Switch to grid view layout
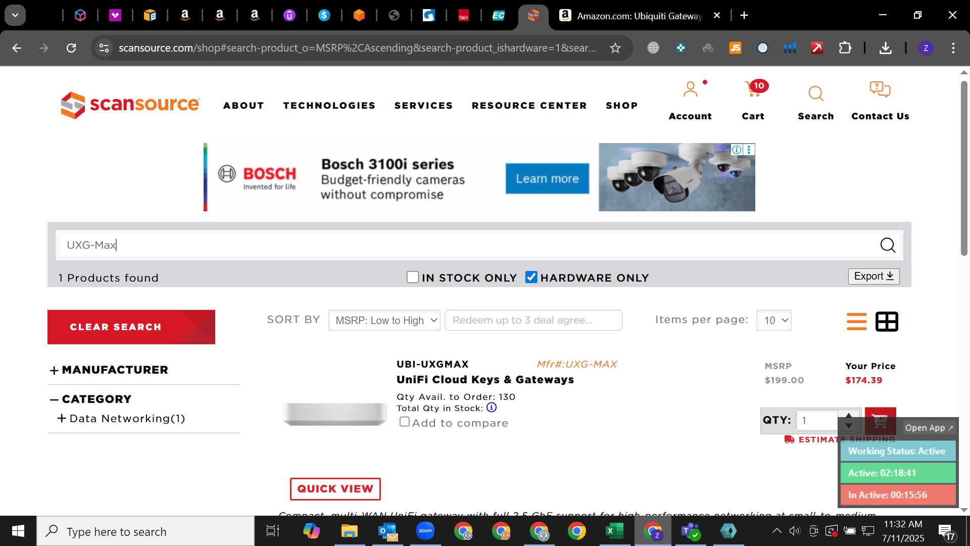Viewport: 970px width, 546px height. 887,322
